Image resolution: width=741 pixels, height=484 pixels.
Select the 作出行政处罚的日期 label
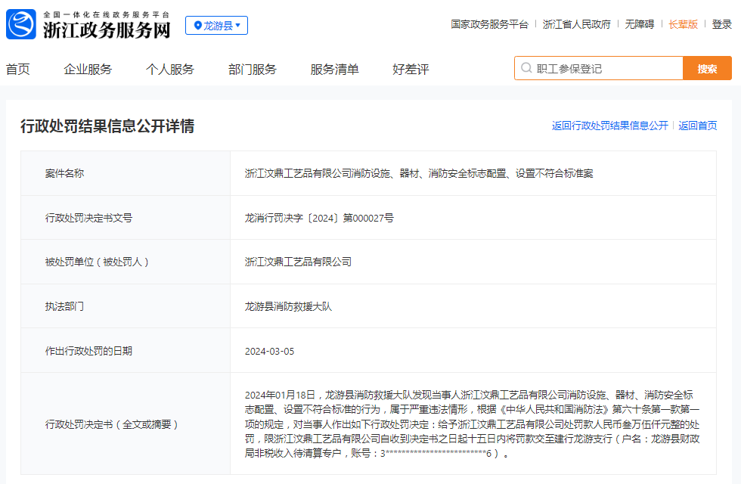(x=88, y=351)
